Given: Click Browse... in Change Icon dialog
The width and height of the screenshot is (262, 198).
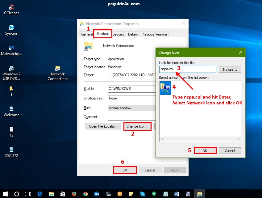Looking at the screenshot, I should (230, 70).
